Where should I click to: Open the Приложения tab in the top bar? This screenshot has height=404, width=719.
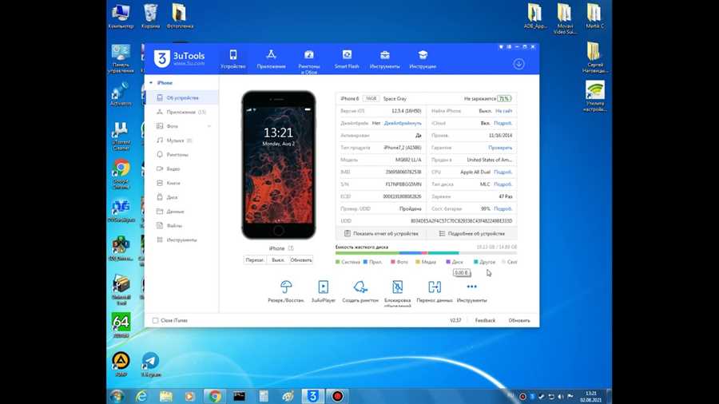click(271, 59)
